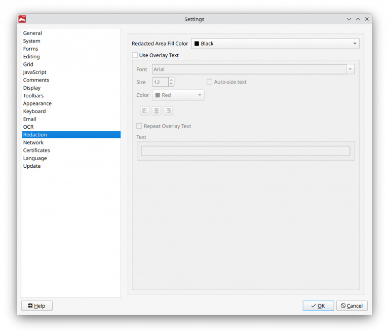Toggle the Auto-size text checkbox
Viewport: 389px width, 335px height.
click(x=210, y=82)
